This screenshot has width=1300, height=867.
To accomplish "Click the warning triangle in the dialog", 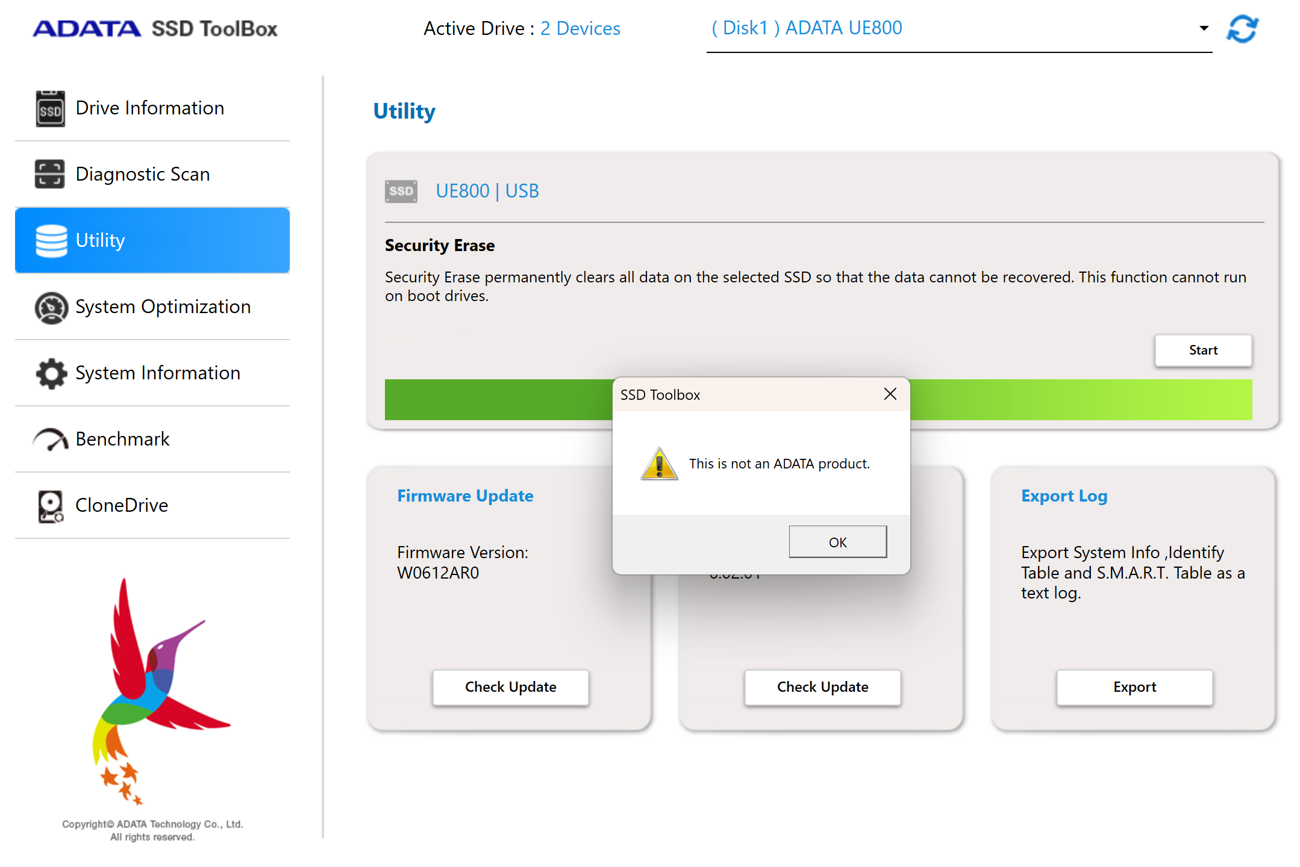I will point(659,464).
